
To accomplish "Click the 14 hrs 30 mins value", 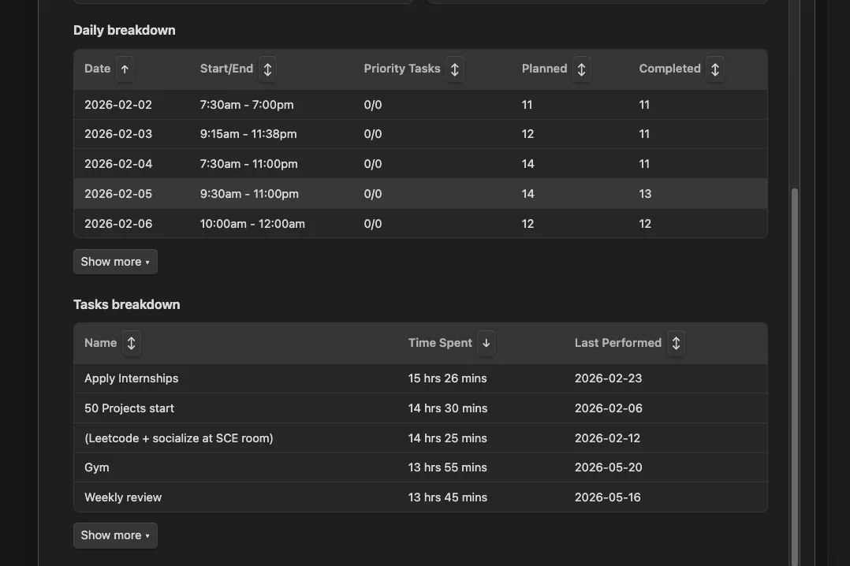I will click(x=448, y=408).
